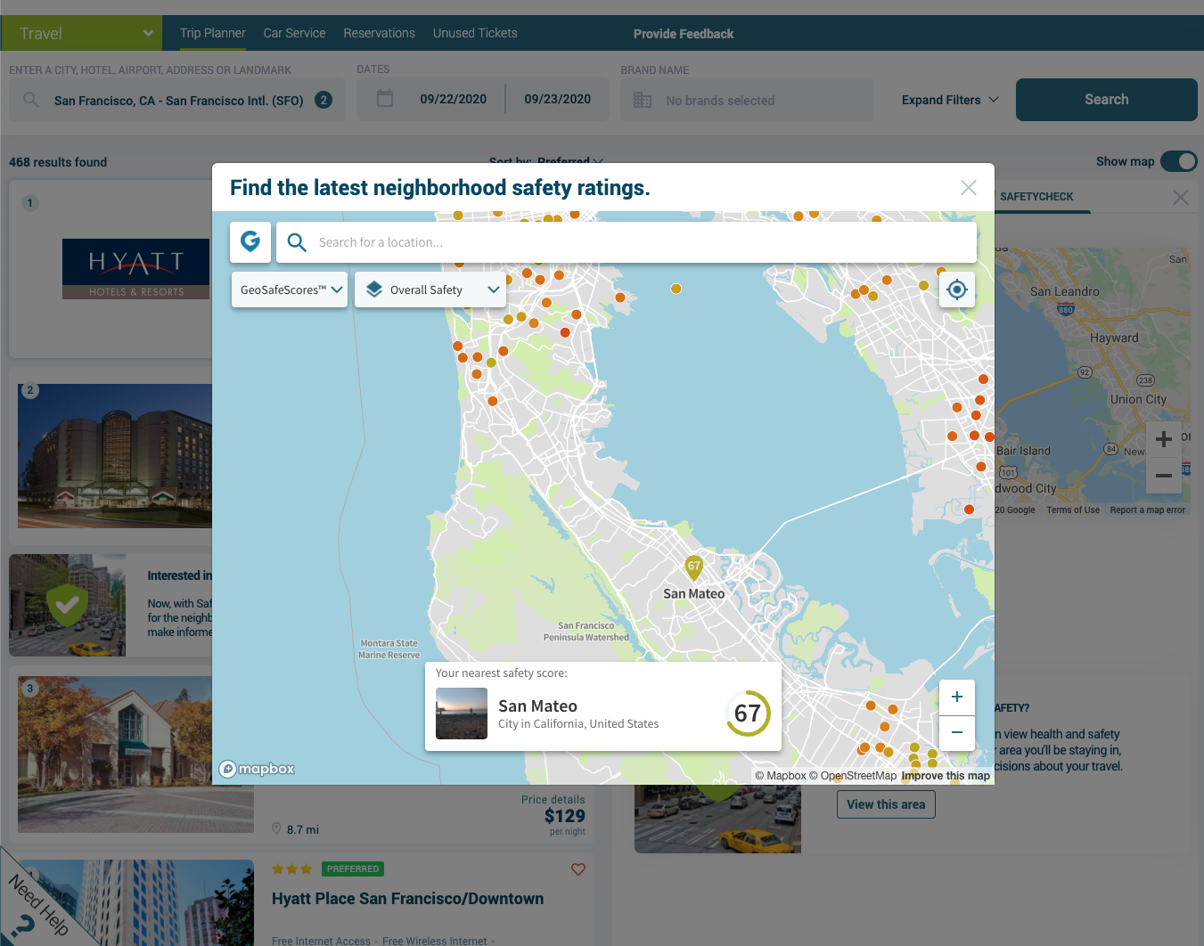The image size is (1204, 946).
Task: Zoom in on the safety map
Action: 957,697
